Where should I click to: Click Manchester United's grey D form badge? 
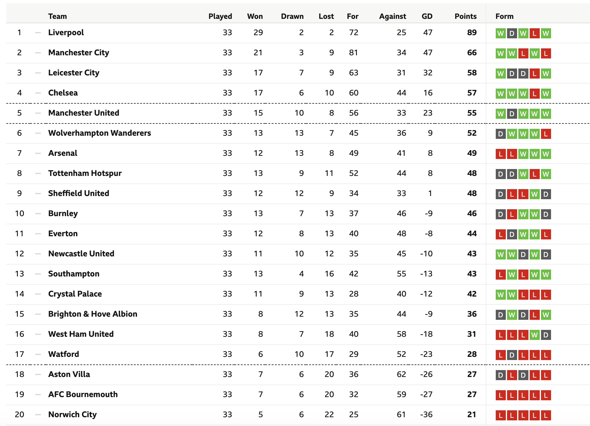(512, 114)
